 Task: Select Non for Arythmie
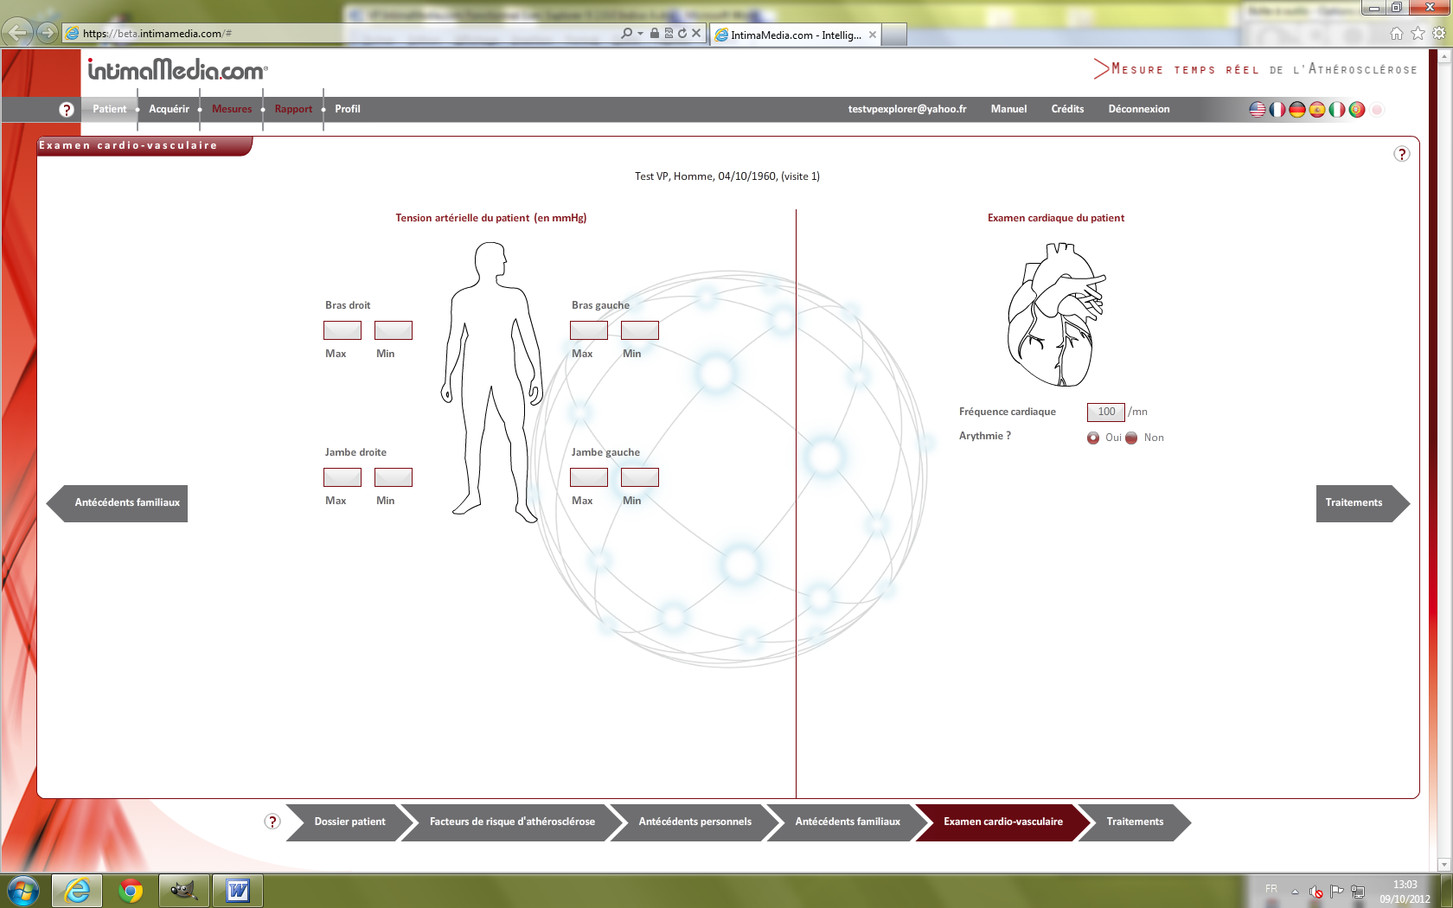pos(1131,438)
